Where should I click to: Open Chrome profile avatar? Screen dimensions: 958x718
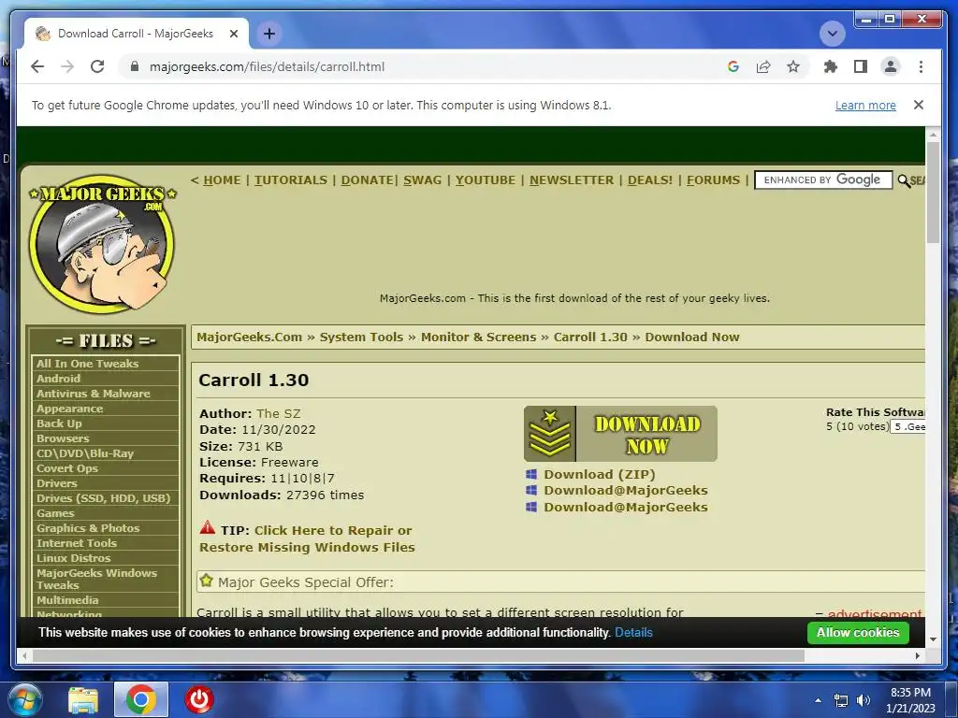point(891,66)
